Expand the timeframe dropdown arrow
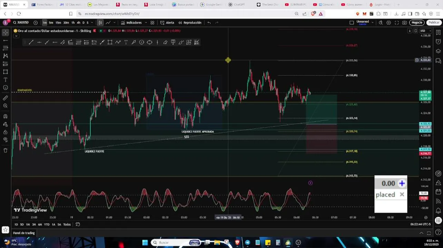 click(x=92, y=23)
